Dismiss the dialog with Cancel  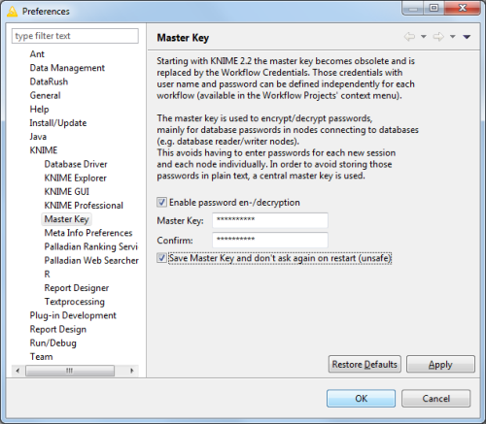point(435,398)
